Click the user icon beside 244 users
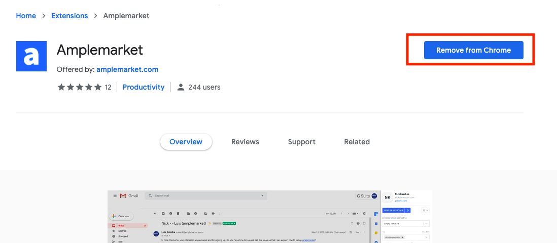Image resolution: width=557 pixels, height=243 pixels. point(181,87)
